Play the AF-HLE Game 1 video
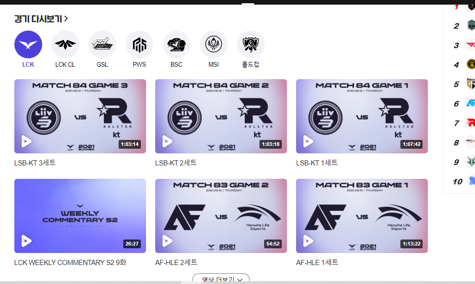Image resolution: width=475 pixels, height=284 pixels. point(308,241)
